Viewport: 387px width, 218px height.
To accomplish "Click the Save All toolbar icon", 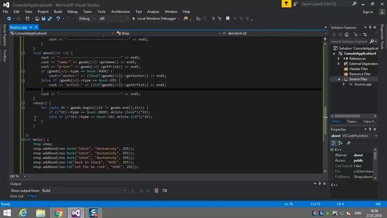I will 50,19.
